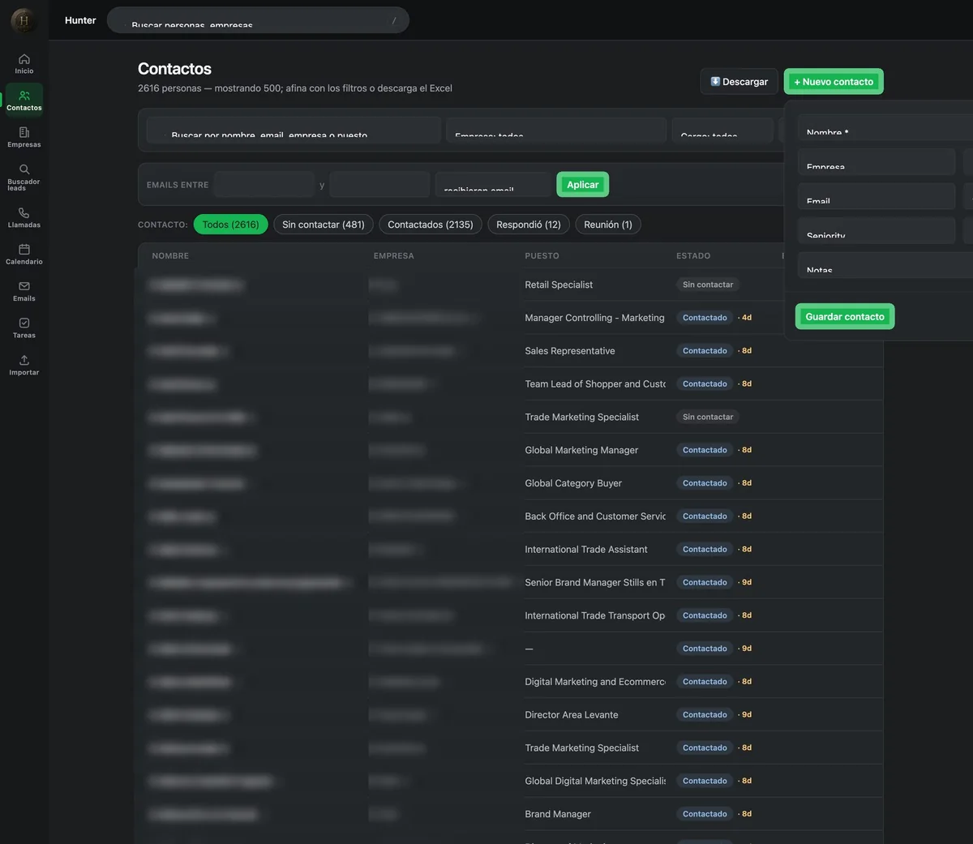Click Contactado badge on Director Area Levante row
The height and width of the screenshot is (844, 973).
705,715
